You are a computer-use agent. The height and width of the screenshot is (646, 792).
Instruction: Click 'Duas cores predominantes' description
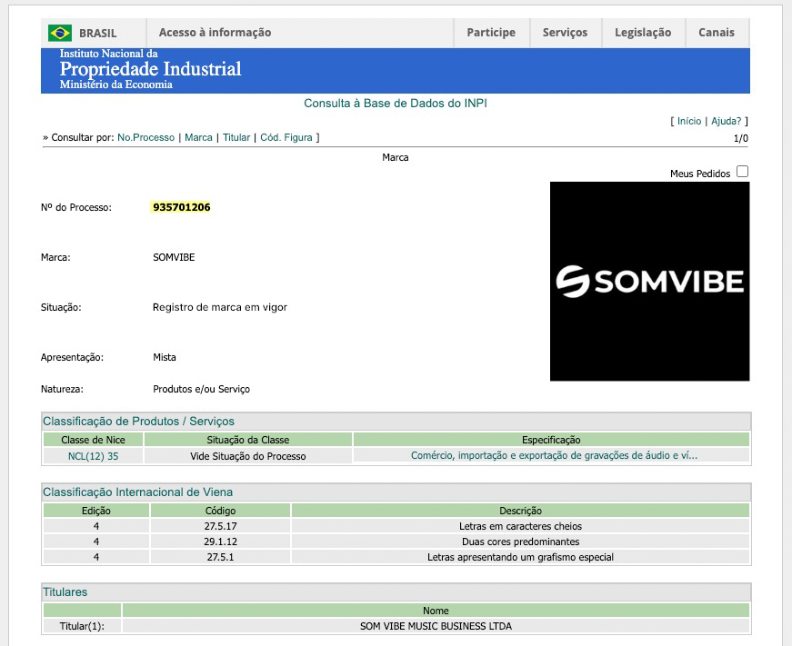pos(520,542)
